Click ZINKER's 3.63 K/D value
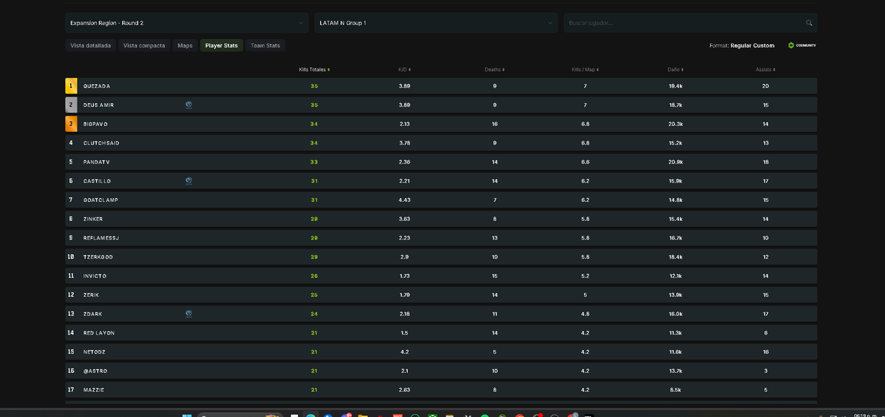The height and width of the screenshot is (417, 885). coord(404,219)
